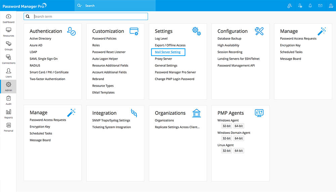Open EMail Templates
336x192 pixels.
coord(103,92)
